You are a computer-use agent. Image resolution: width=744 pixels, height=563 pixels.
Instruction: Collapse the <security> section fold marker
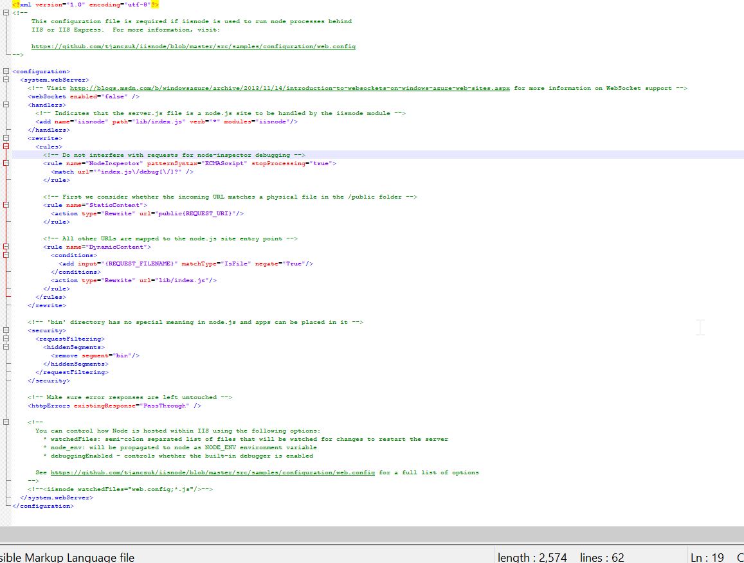(x=6, y=330)
